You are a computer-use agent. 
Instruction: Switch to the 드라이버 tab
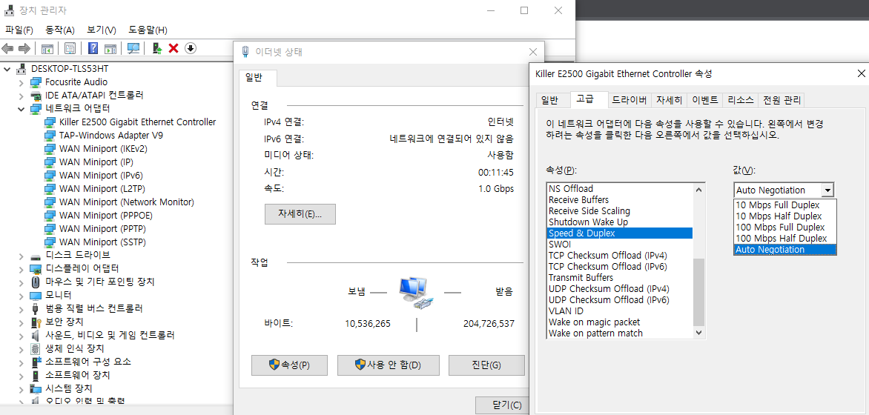coord(629,100)
